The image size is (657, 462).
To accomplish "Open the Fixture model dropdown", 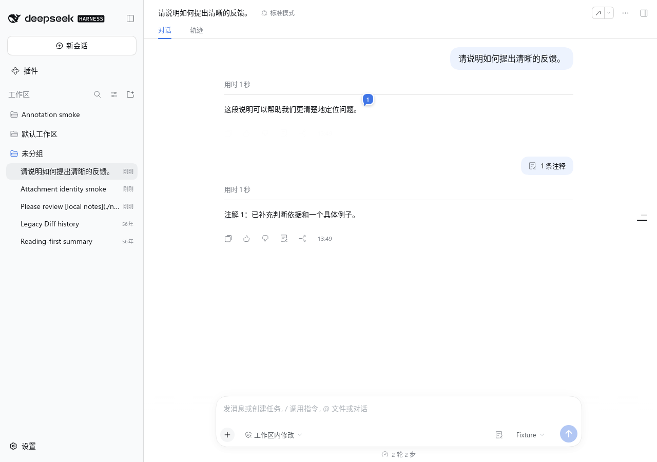I will click(x=530, y=435).
